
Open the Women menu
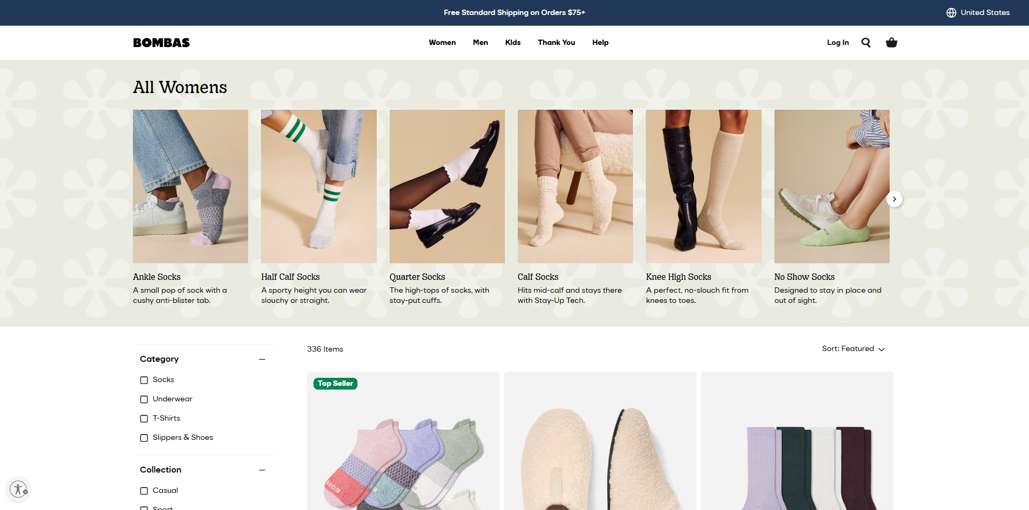[442, 43]
